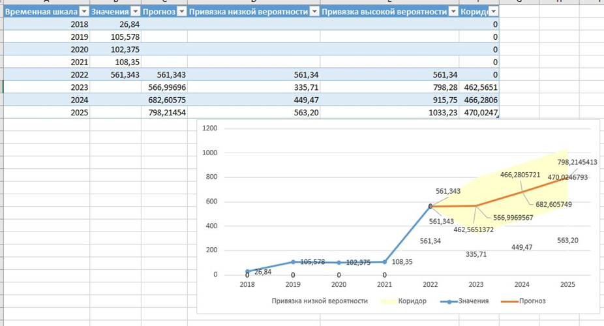Expand the Коридор column filter arrow
This screenshot has width=604, height=326.
click(x=493, y=12)
